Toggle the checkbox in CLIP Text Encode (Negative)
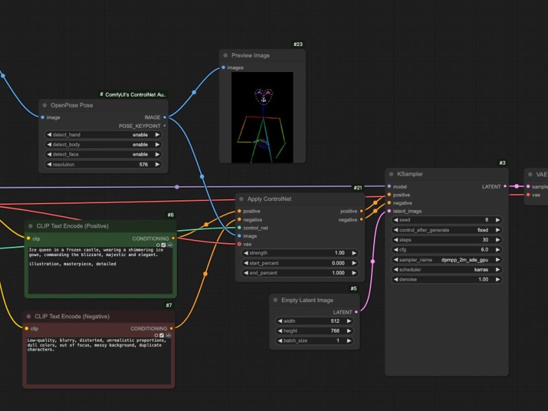The image size is (548, 411). click(161, 335)
